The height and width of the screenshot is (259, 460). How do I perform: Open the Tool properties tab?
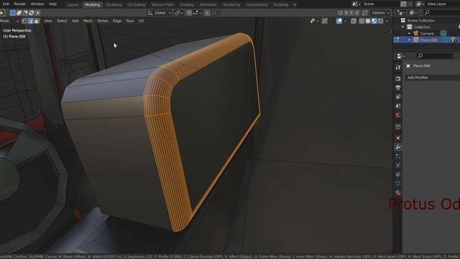[398, 67]
